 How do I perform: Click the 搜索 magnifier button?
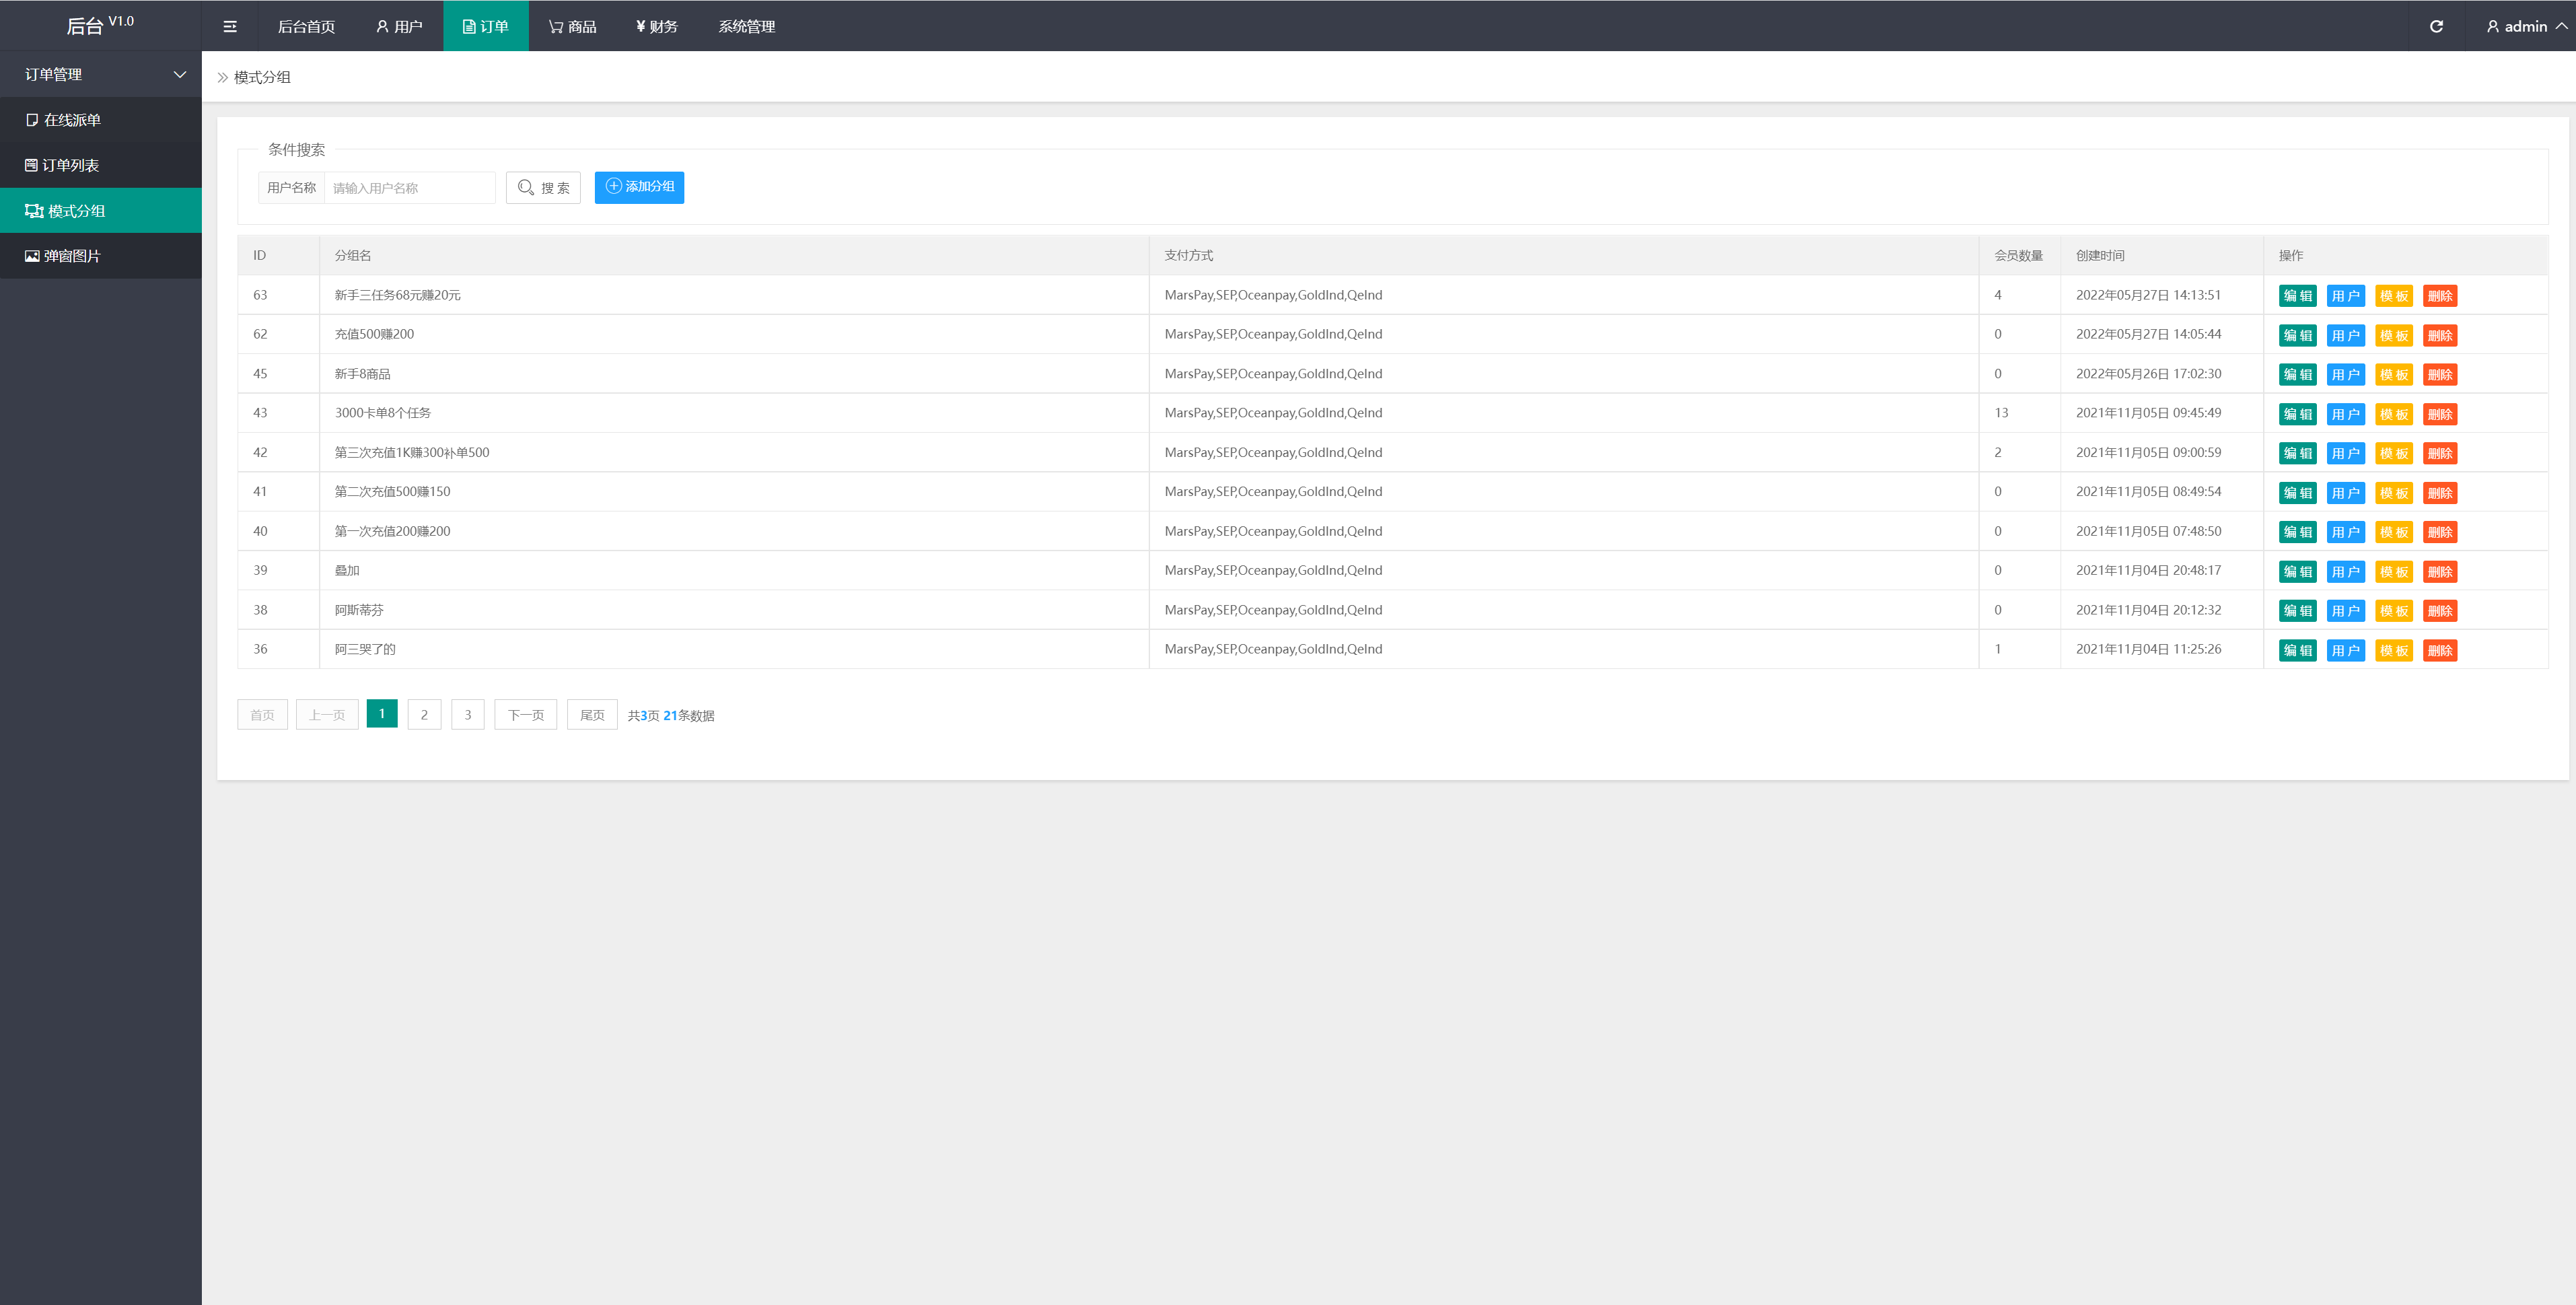click(x=543, y=188)
